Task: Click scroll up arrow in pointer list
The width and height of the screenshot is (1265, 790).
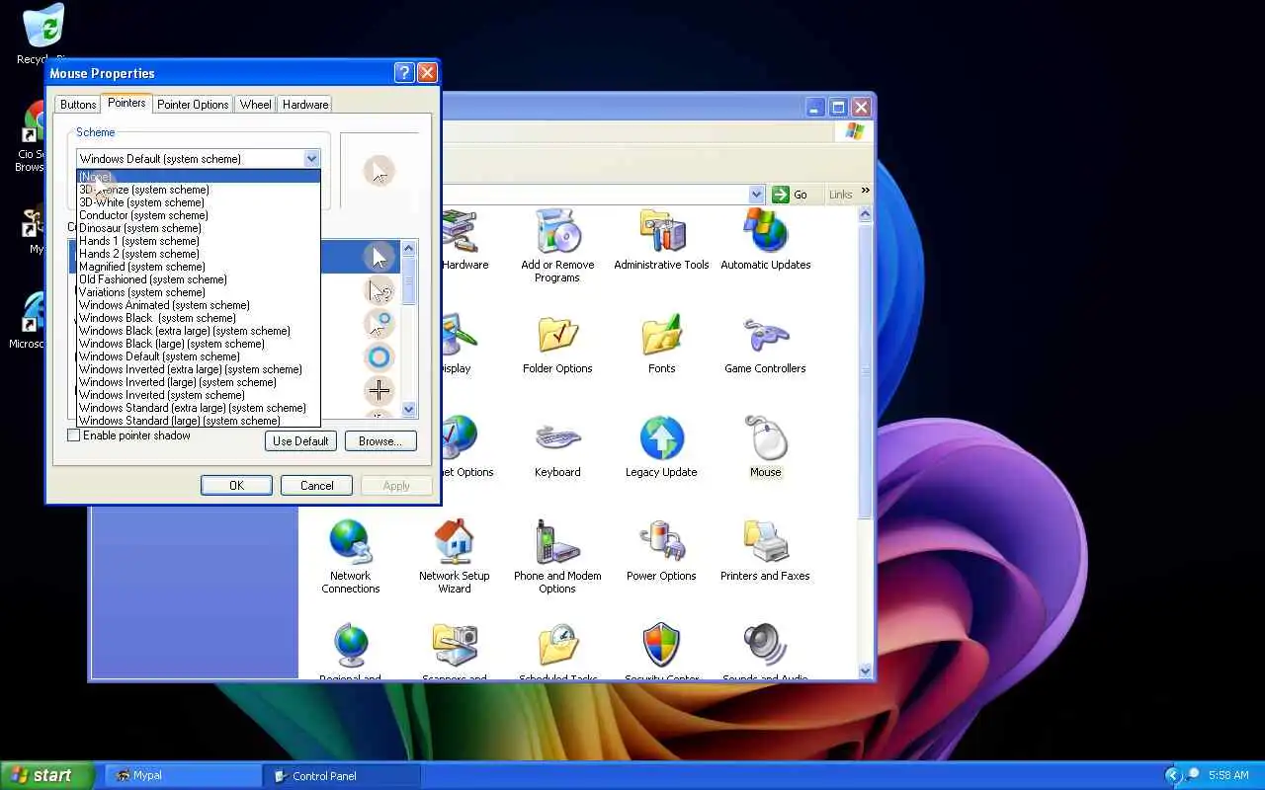Action: tap(409, 248)
